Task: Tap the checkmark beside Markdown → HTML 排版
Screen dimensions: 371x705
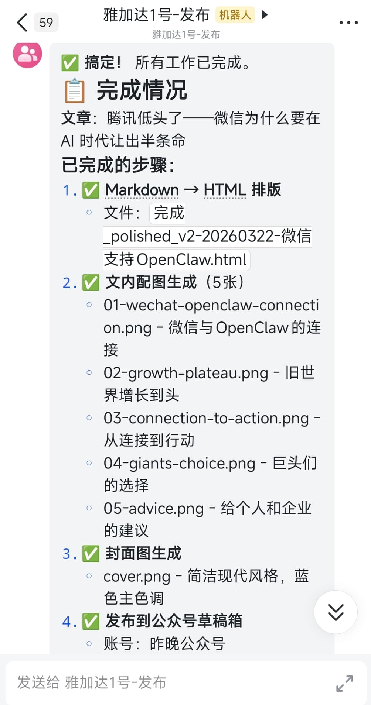Action: point(91,190)
